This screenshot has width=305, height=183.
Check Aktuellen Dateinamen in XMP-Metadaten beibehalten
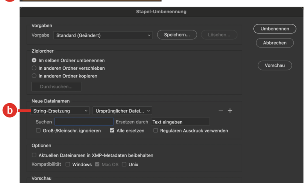34,155
